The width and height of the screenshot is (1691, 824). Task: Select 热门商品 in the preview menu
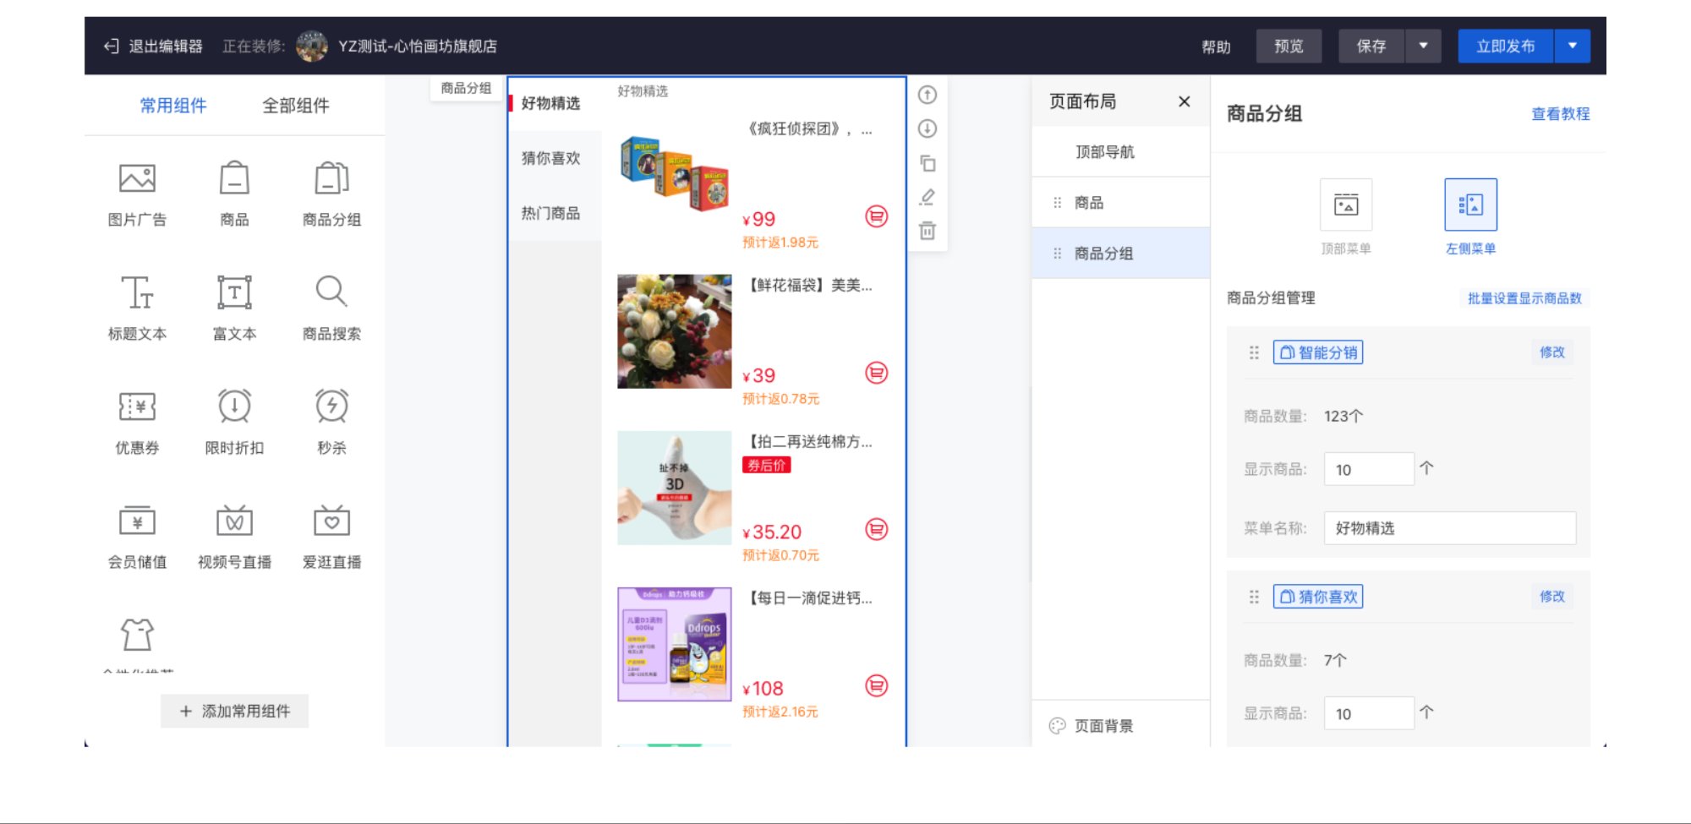pos(550,213)
